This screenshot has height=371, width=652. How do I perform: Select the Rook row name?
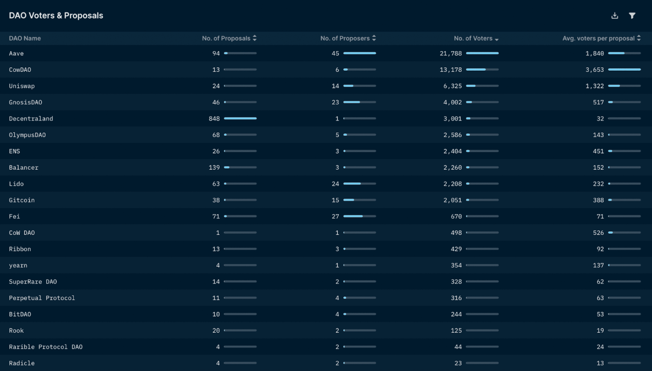[16, 330]
